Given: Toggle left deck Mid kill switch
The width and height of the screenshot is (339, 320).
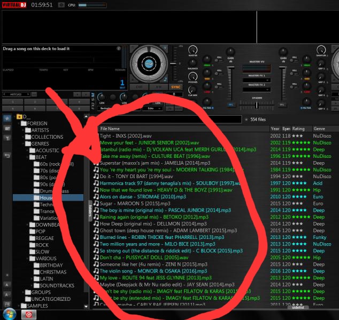Looking at the screenshot, I should pos(218,74).
